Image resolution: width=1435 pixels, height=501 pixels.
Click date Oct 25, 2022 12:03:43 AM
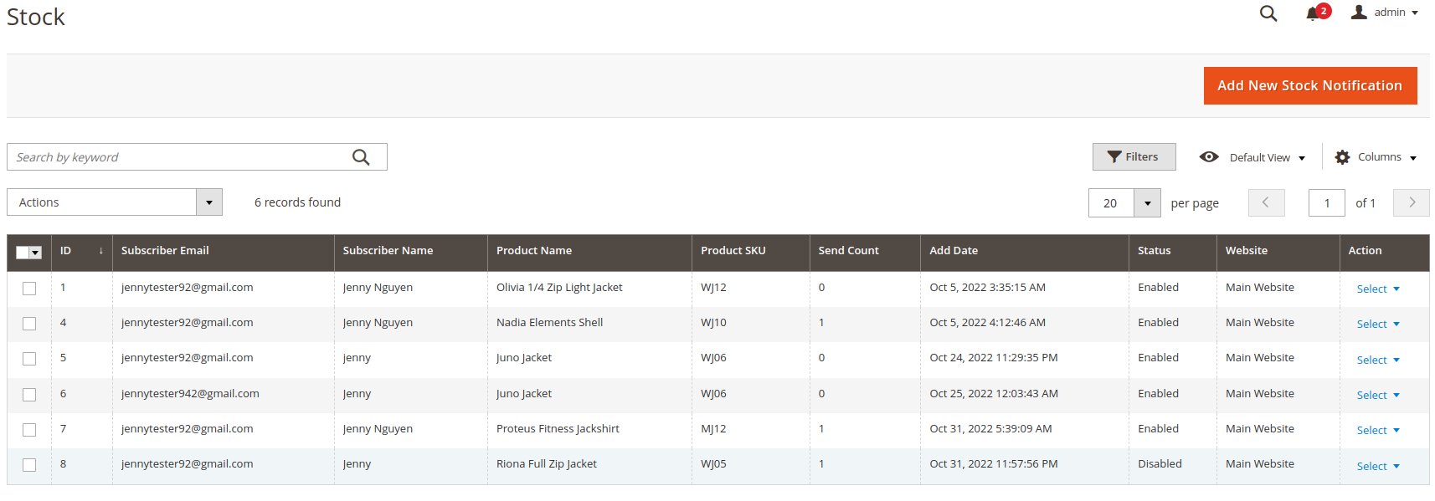[994, 393]
